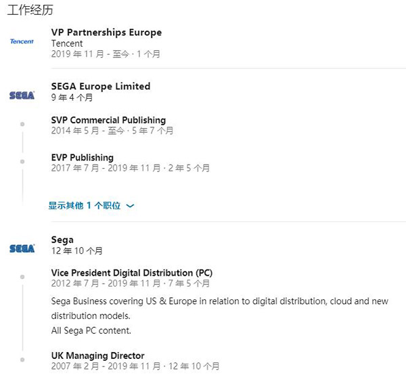Click the Tencent company name text
This screenshot has height=384, width=406.
coord(67,43)
